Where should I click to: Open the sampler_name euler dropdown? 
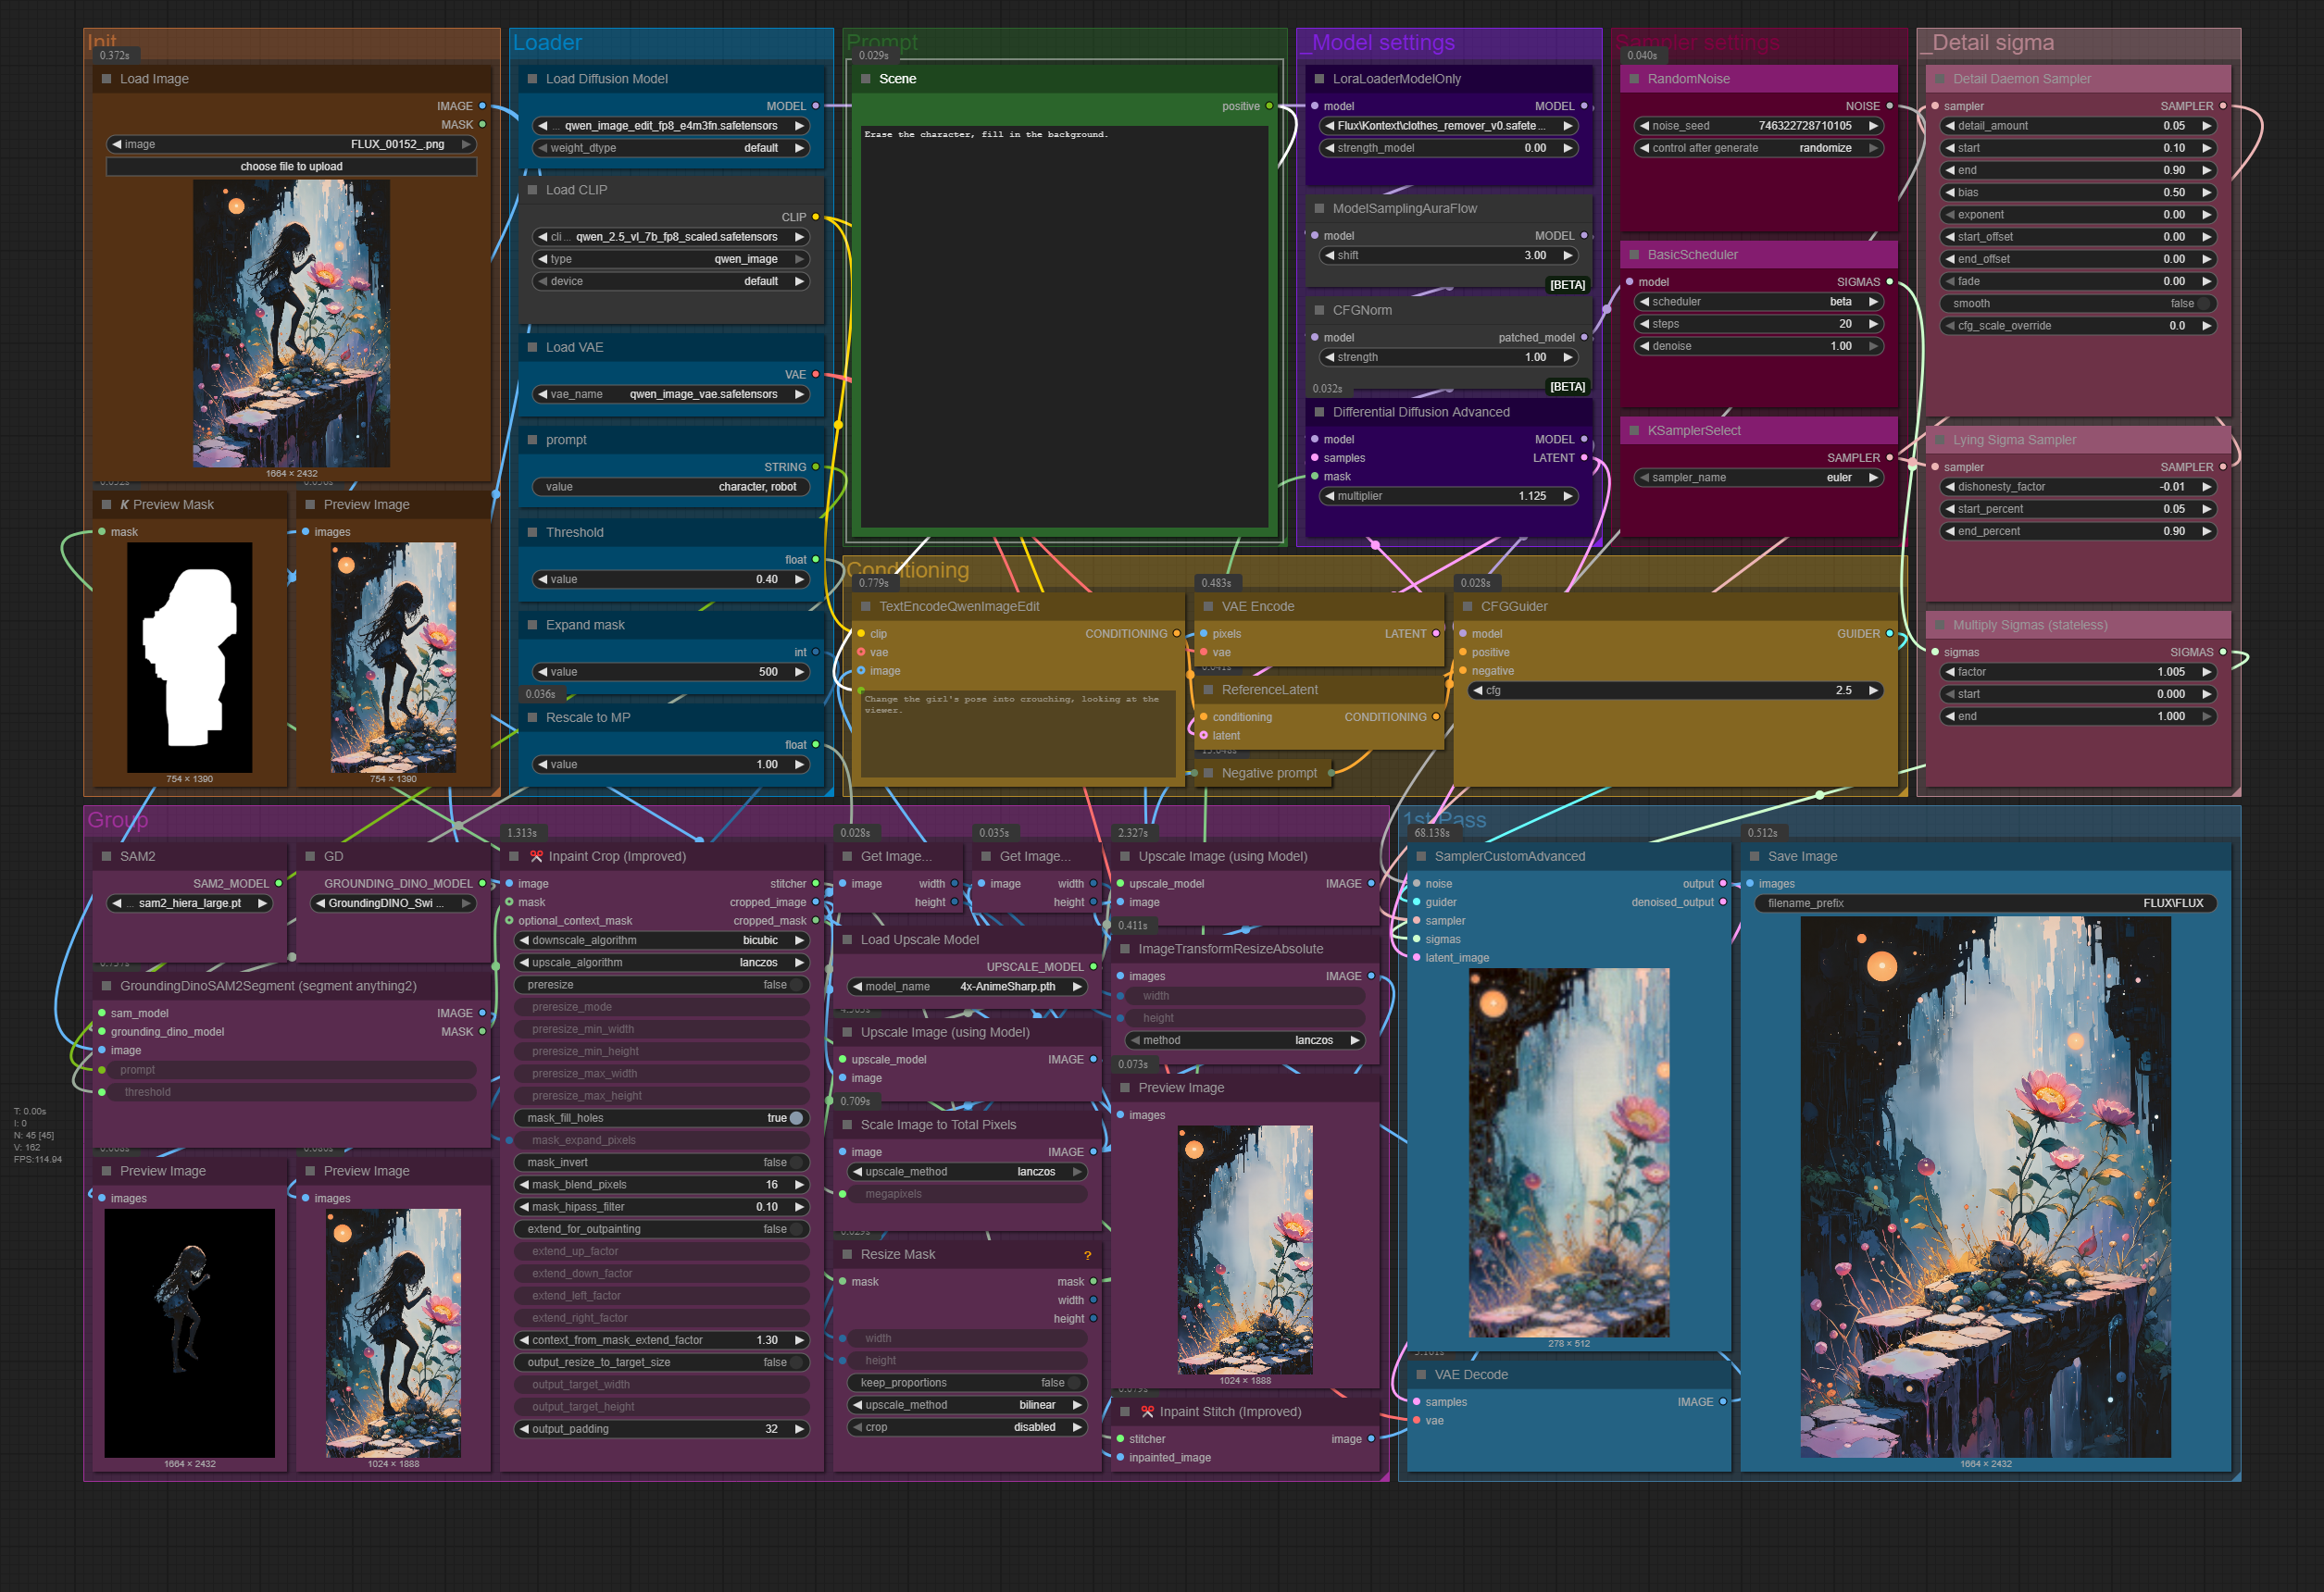(1759, 478)
